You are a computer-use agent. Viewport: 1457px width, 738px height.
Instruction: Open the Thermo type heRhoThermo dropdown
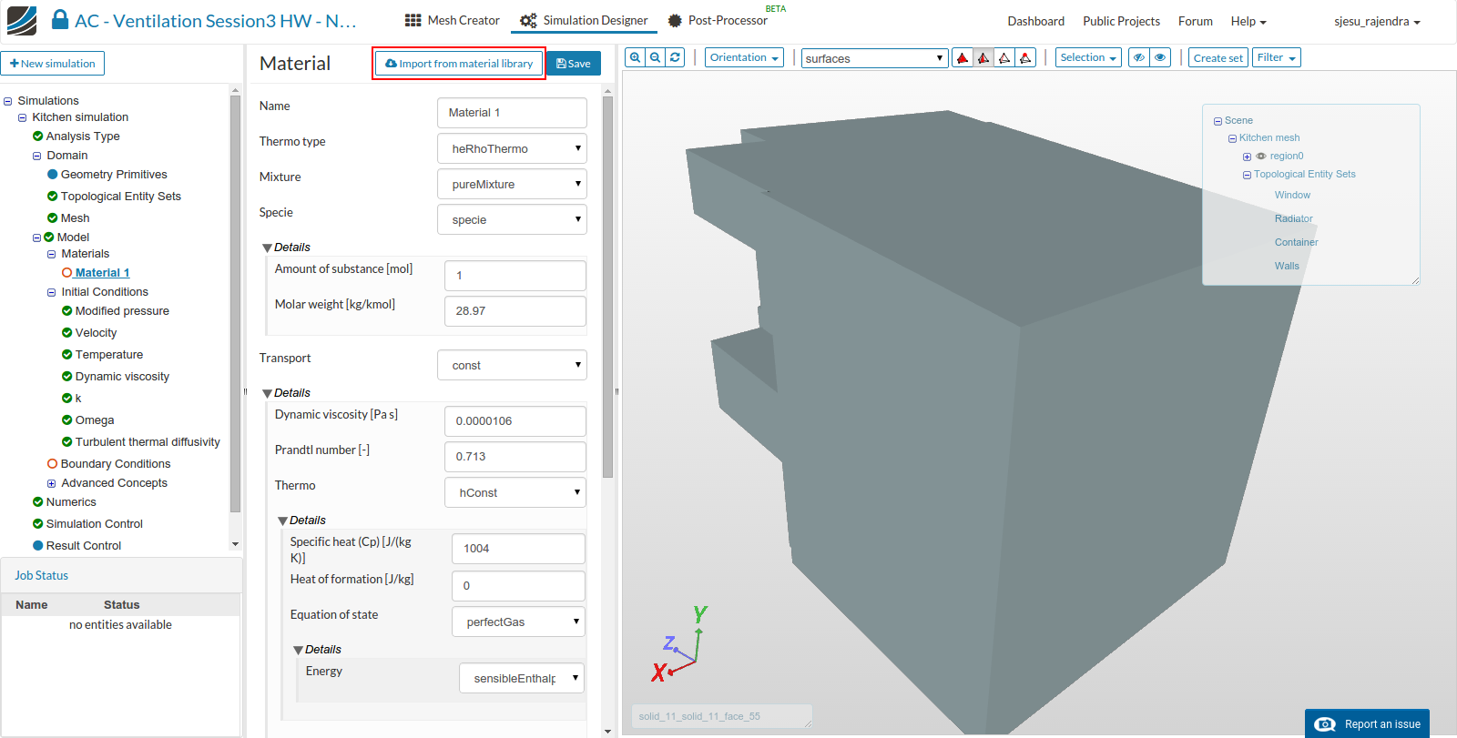coord(512,148)
